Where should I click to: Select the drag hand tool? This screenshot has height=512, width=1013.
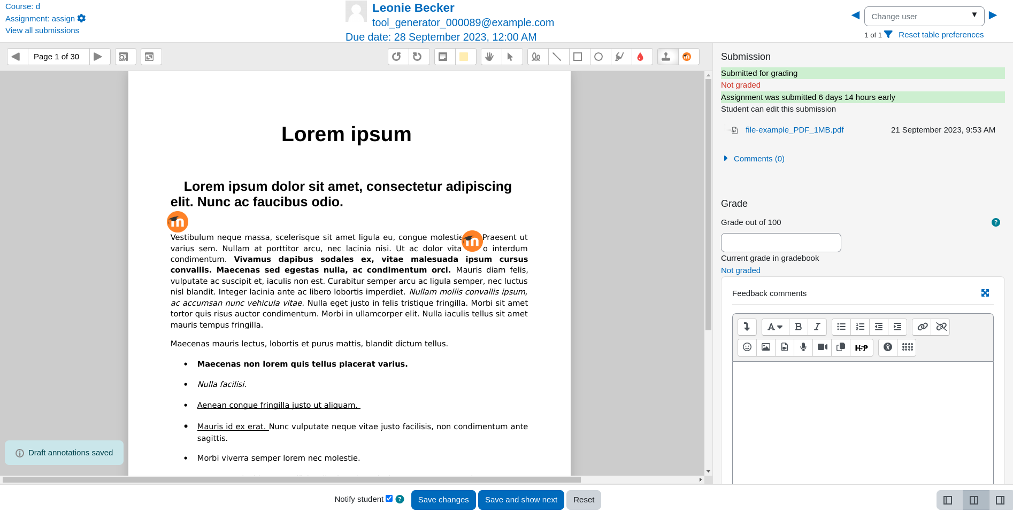pos(491,57)
